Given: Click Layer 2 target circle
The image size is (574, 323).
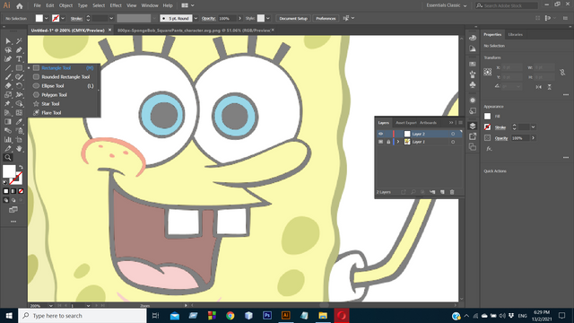Looking at the screenshot, I should (x=453, y=134).
